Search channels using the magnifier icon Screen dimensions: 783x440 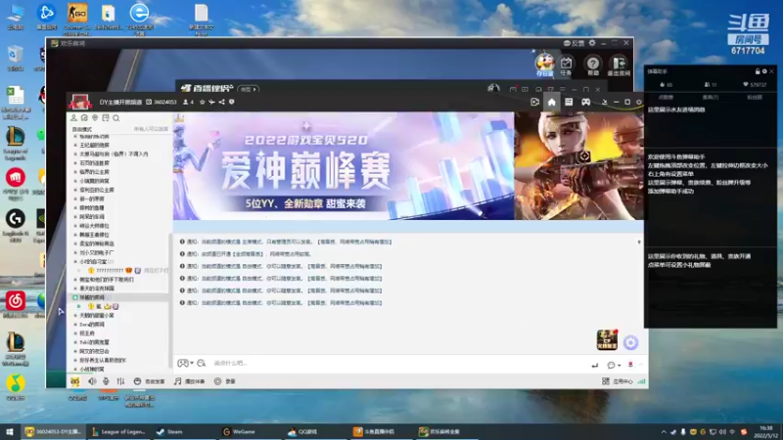click(115, 118)
